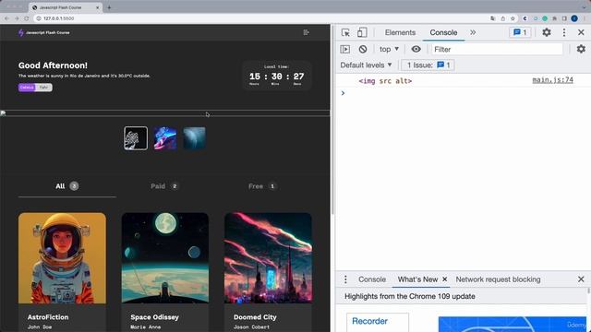Click the live expression eye icon
The height and width of the screenshot is (332, 591).
pyautogui.click(x=416, y=49)
